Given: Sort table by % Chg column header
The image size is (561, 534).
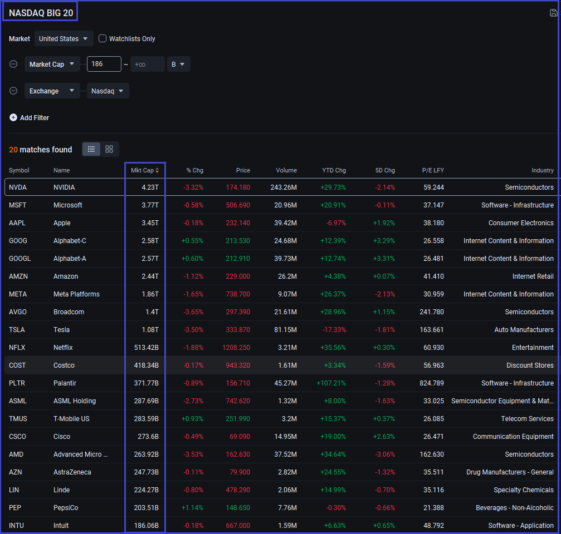Looking at the screenshot, I should pyautogui.click(x=194, y=170).
